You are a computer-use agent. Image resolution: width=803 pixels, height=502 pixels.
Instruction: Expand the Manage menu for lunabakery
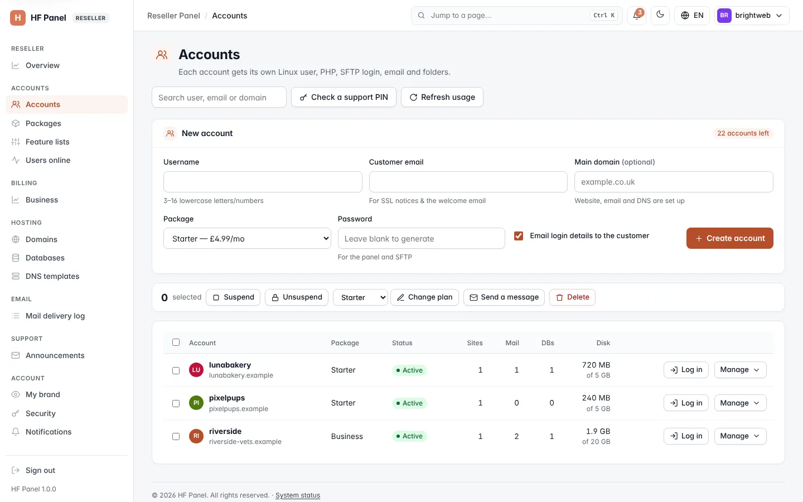[740, 370]
